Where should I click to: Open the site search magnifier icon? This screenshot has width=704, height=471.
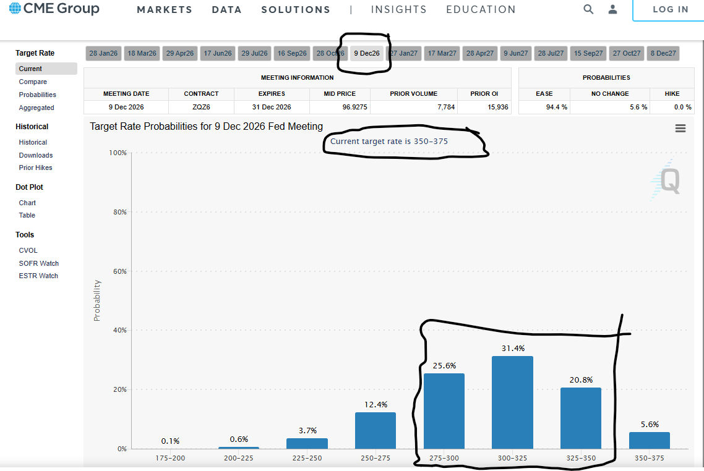(588, 9)
